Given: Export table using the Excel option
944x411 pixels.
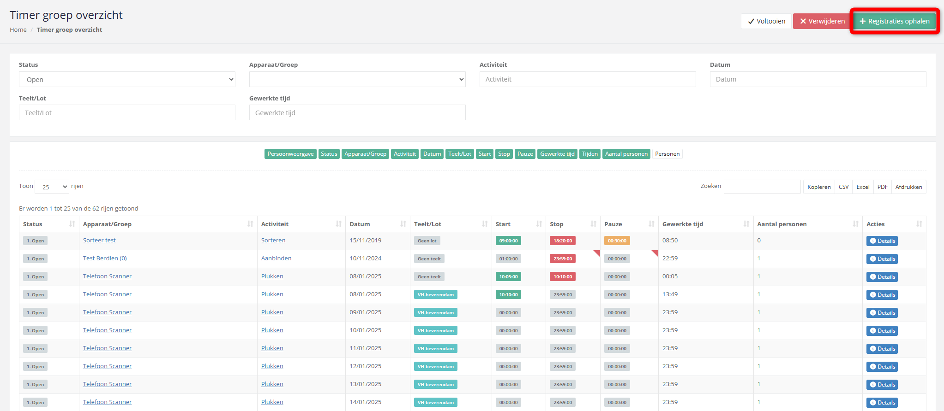Looking at the screenshot, I should (x=863, y=187).
